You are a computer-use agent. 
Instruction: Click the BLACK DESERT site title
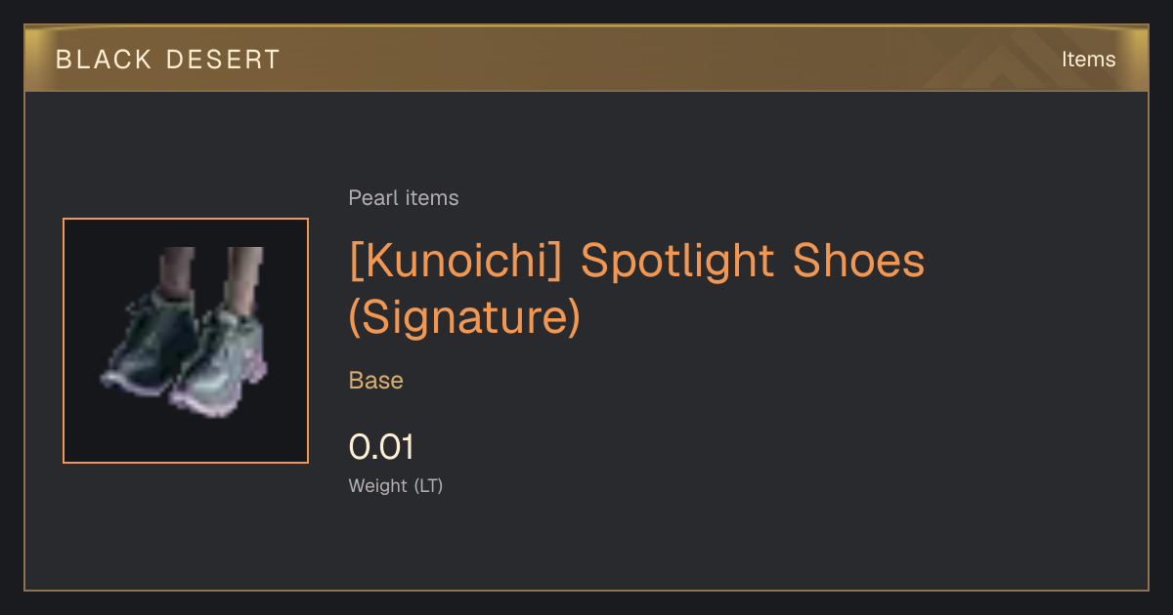pyautogui.click(x=168, y=60)
